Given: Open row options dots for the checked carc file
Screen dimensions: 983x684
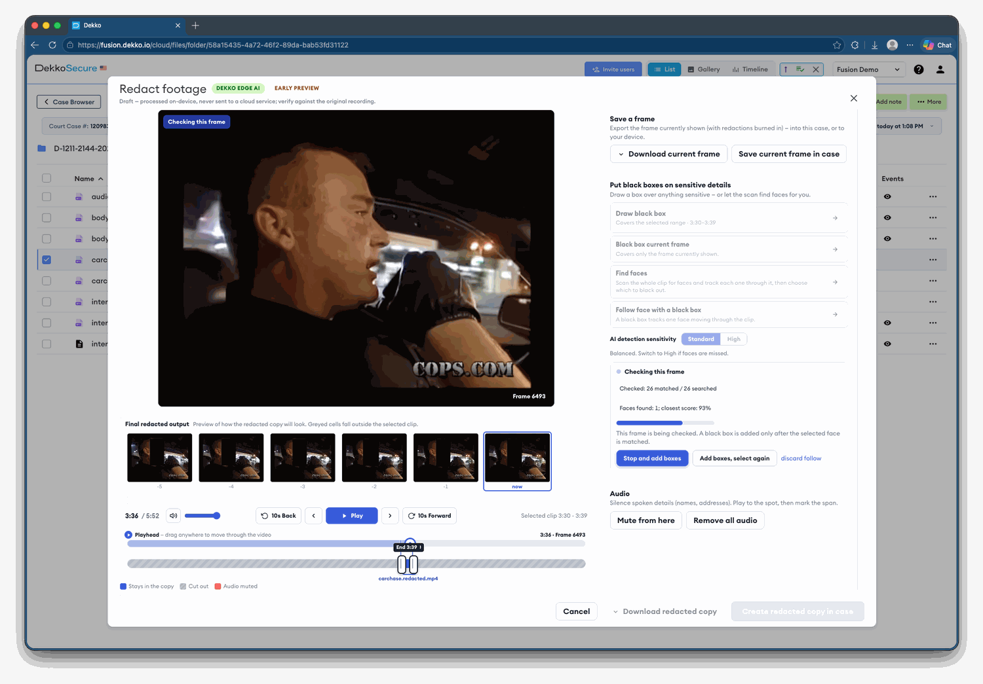Looking at the screenshot, I should 933,260.
